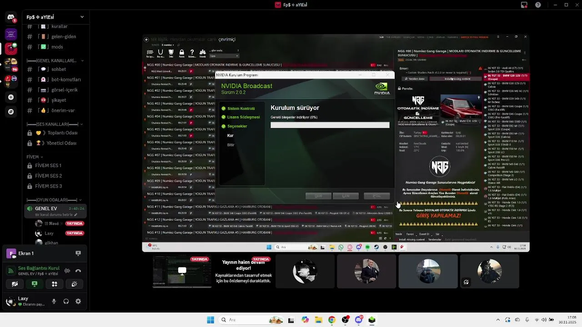Collapse OYUN ODALARI category

54,200
